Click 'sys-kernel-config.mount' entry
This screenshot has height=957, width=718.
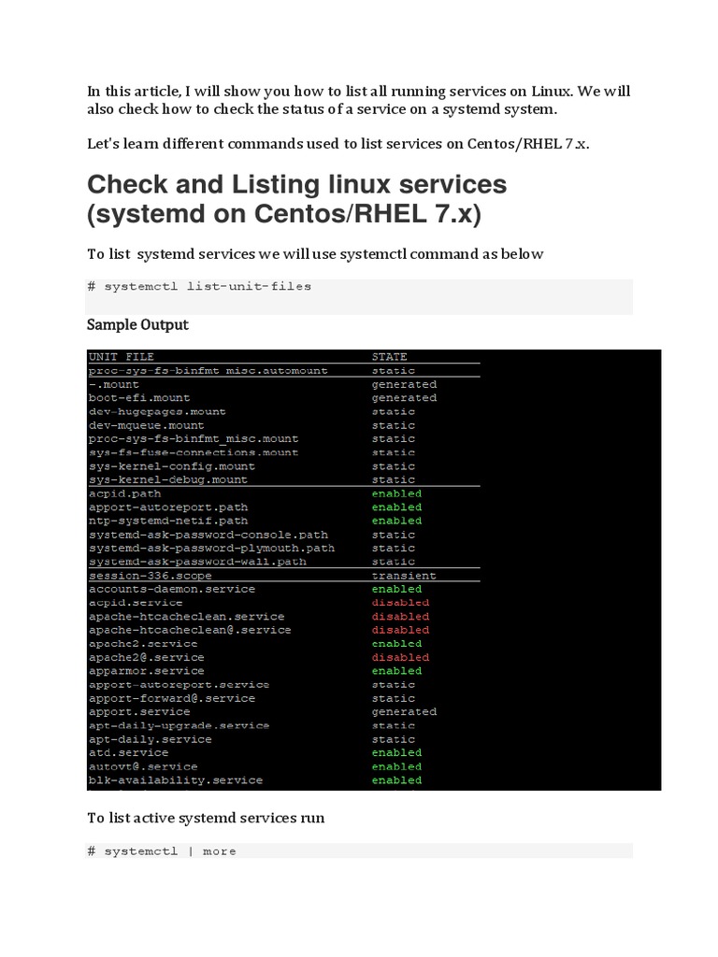[172, 466]
